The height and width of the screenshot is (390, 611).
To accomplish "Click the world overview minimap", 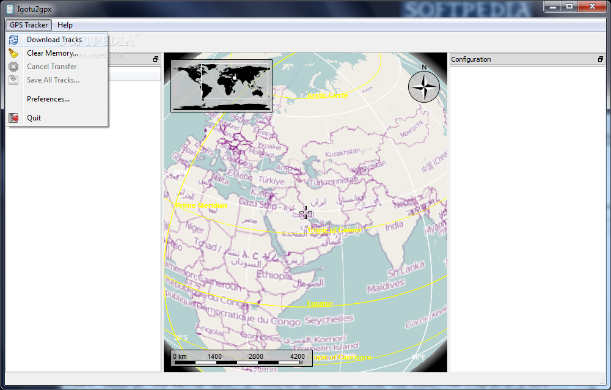I will pos(221,86).
